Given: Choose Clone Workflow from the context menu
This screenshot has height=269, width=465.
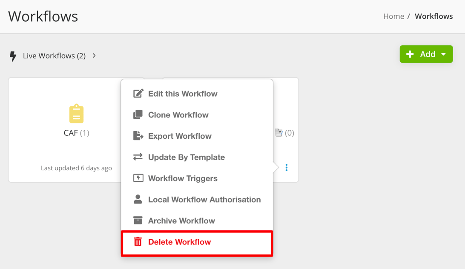Looking at the screenshot, I should (178, 114).
